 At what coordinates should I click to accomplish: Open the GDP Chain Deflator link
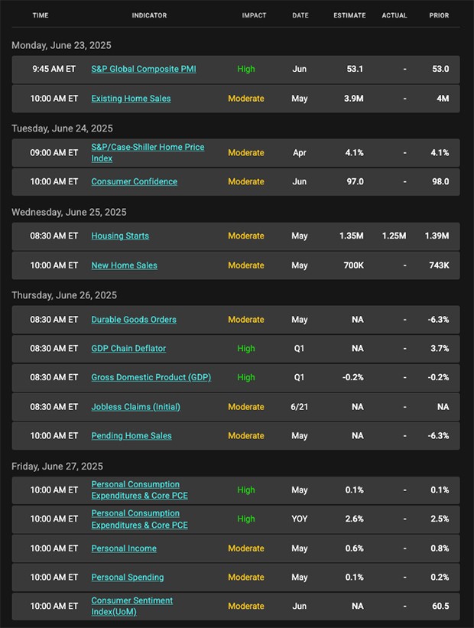[128, 349]
